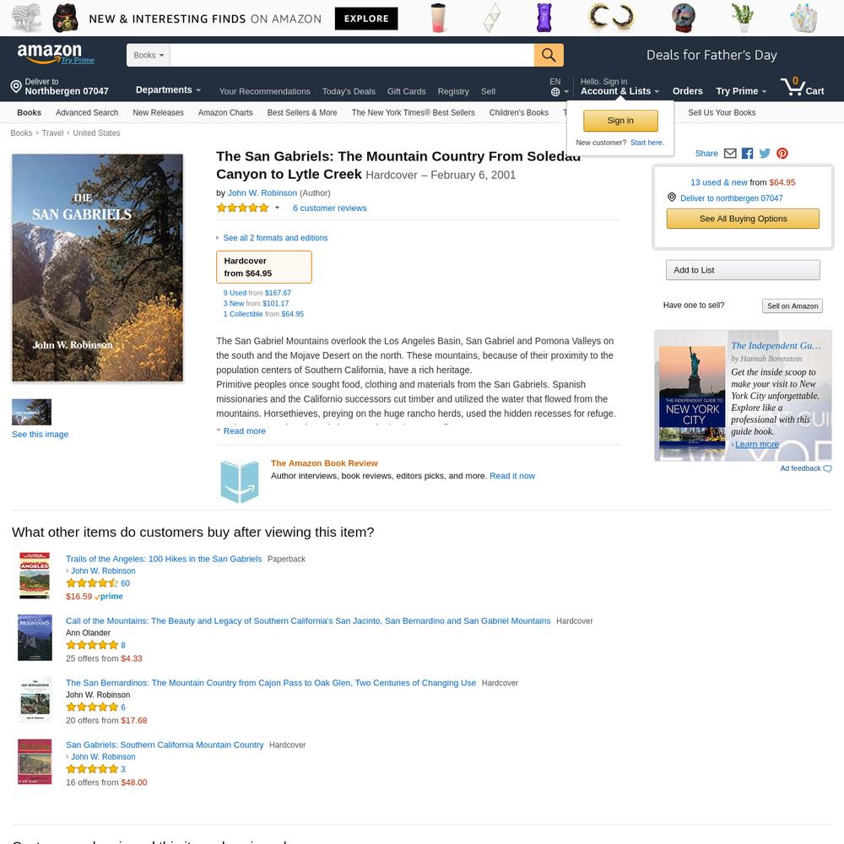
Task: Click inside the search text field
Action: coord(351,55)
